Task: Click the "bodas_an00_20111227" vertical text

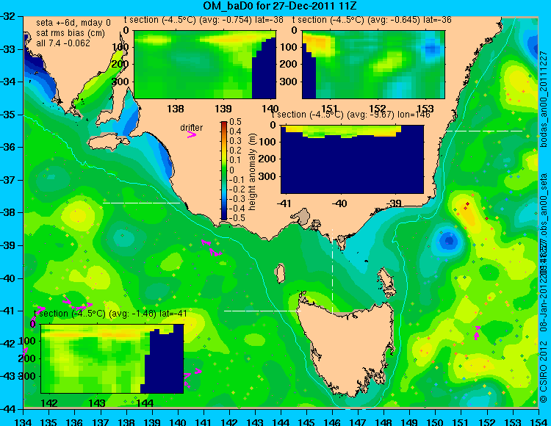Action: (x=544, y=99)
